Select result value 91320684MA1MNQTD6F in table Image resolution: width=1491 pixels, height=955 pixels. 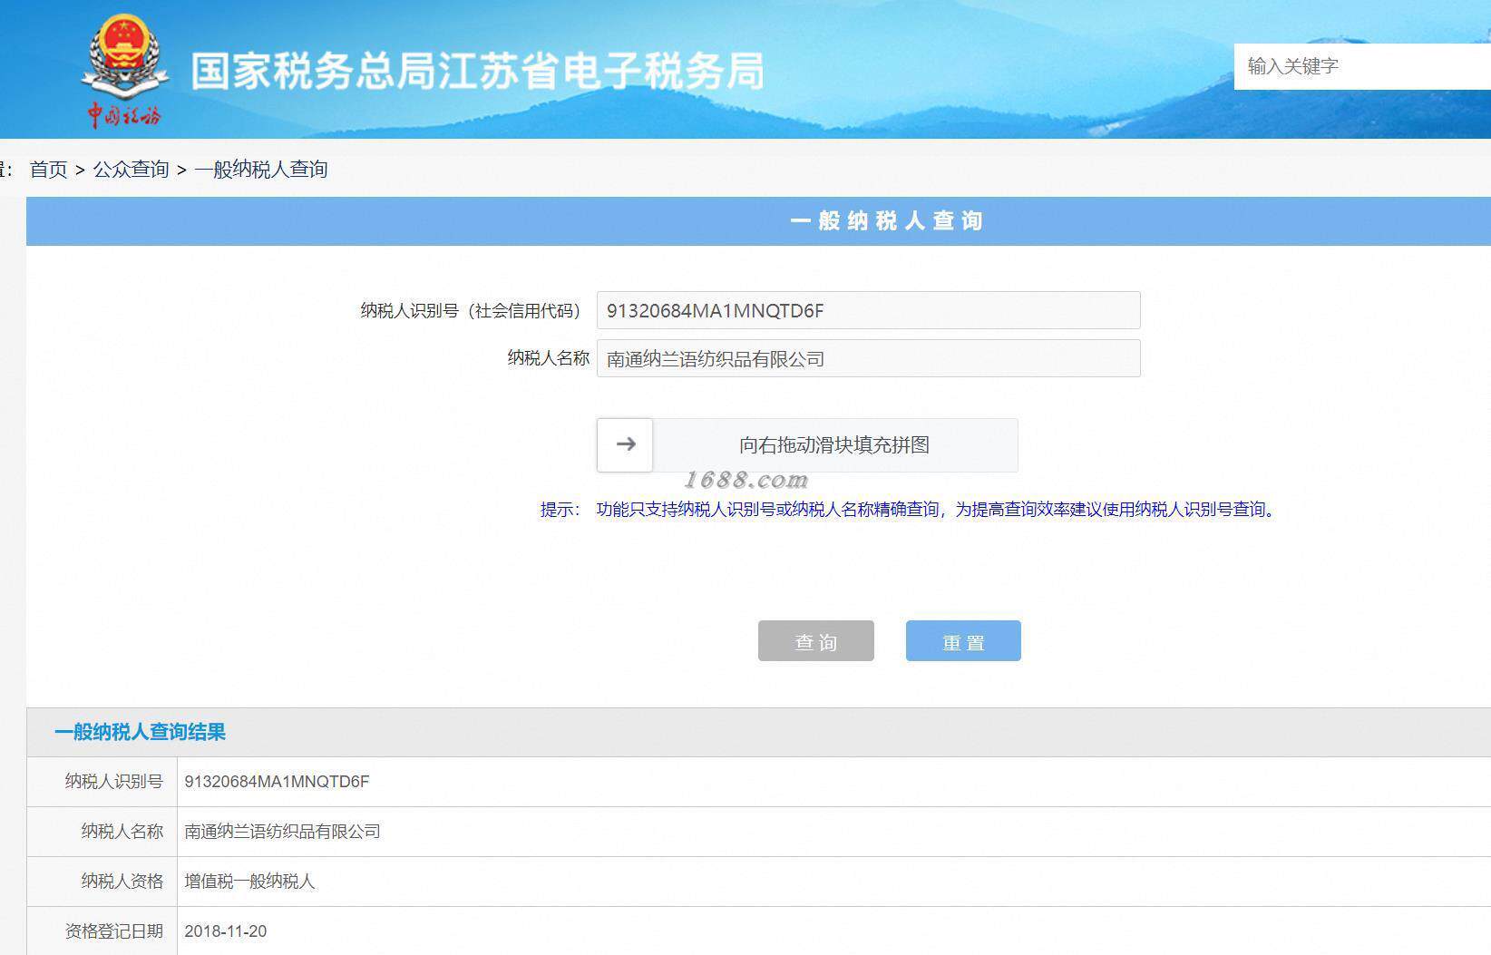277,782
